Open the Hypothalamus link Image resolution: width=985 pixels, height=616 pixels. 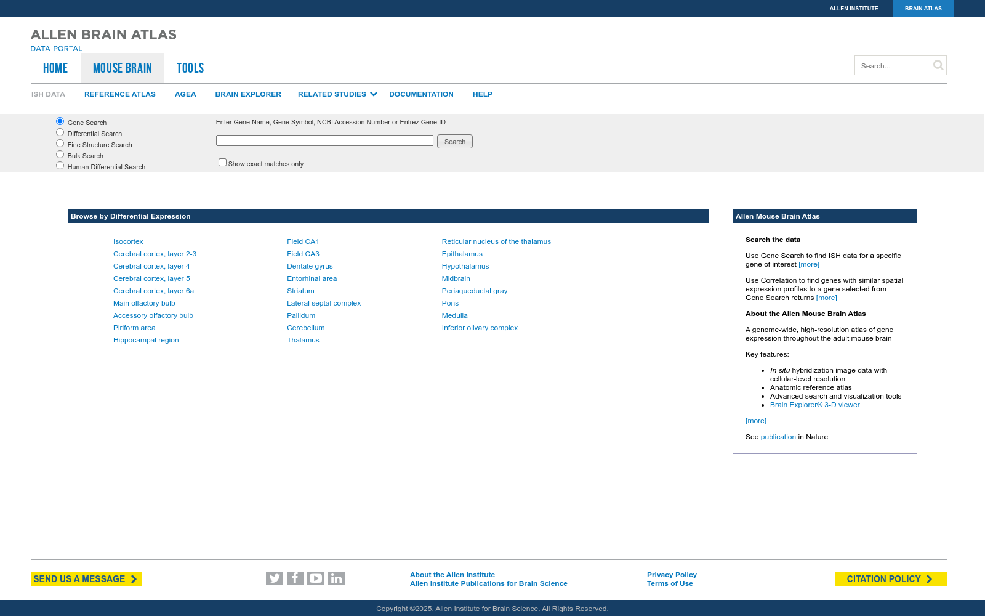coord(465,266)
